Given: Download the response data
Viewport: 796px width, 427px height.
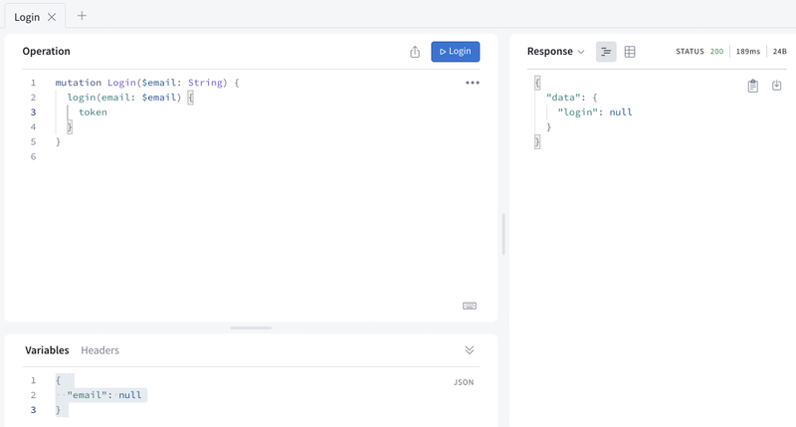Looking at the screenshot, I should pyautogui.click(x=776, y=86).
